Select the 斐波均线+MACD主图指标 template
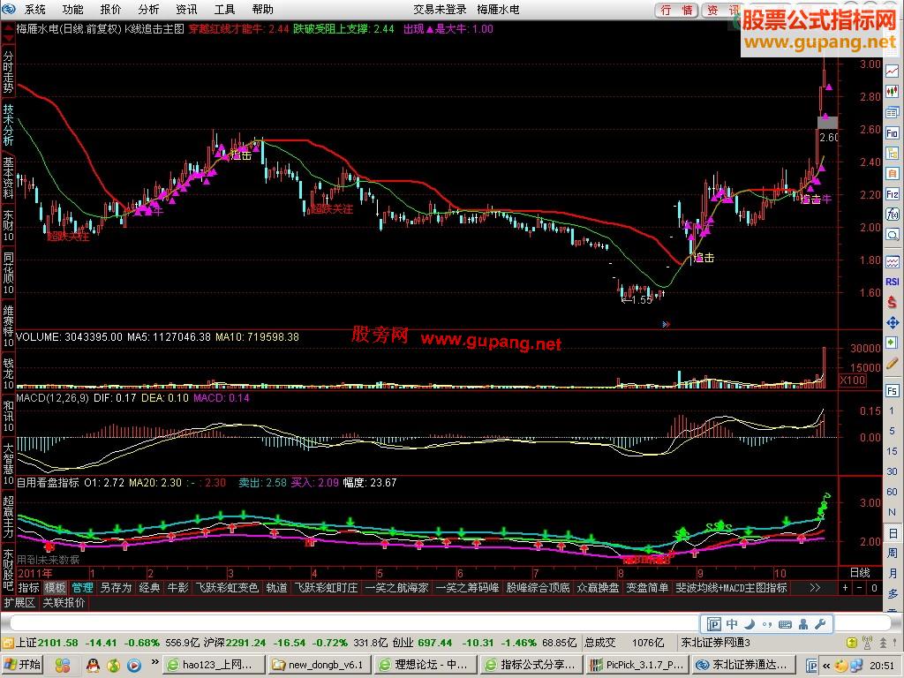The width and height of the screenshot is (904, 678). [732, 587]
